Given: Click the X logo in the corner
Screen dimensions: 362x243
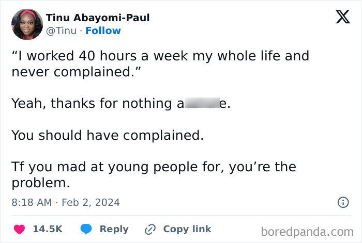Looking at the screenshot, I should (x=339, y=18).
